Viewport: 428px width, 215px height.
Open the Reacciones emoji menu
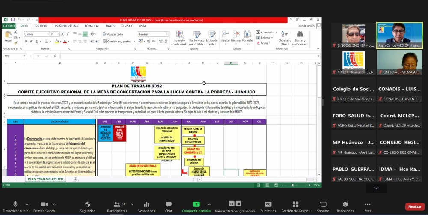[345, 205]
